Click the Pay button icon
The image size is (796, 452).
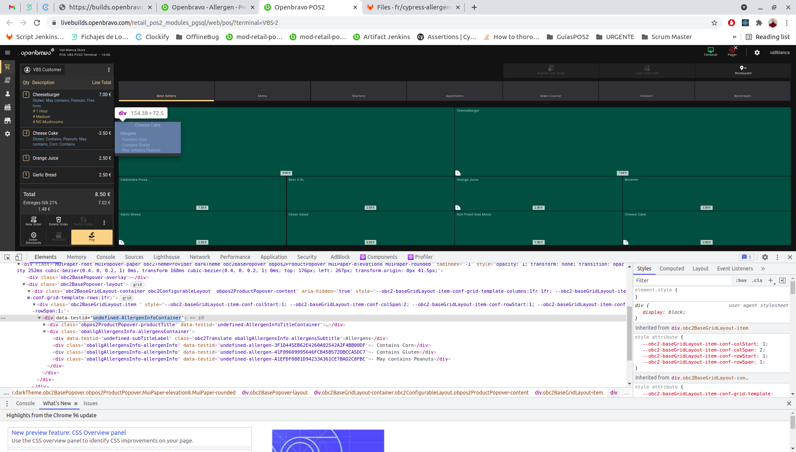point(91,235)
